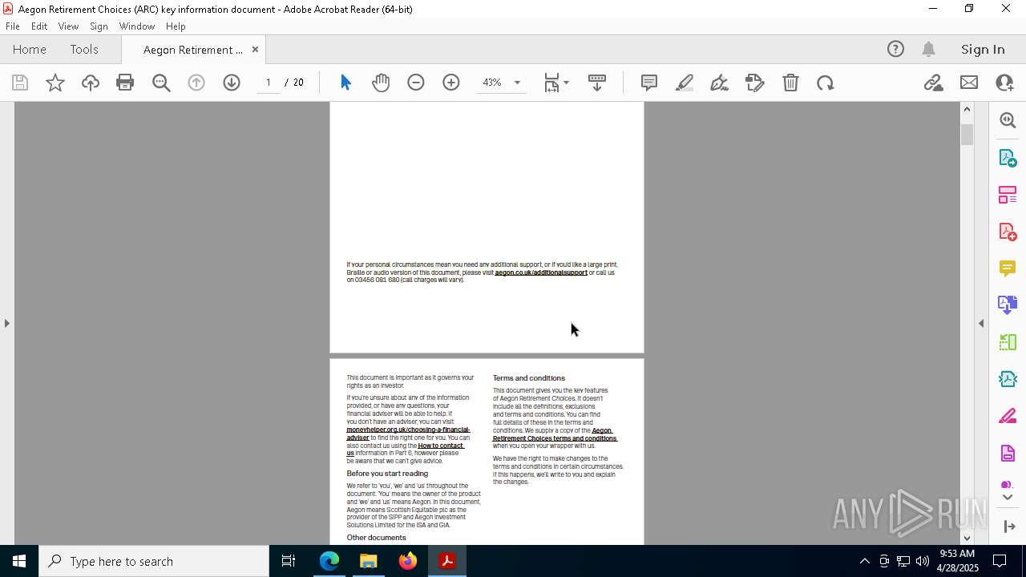Collapse the right tools pane
This screenshot has height=577, width=1026.
[x=981, y=323]
